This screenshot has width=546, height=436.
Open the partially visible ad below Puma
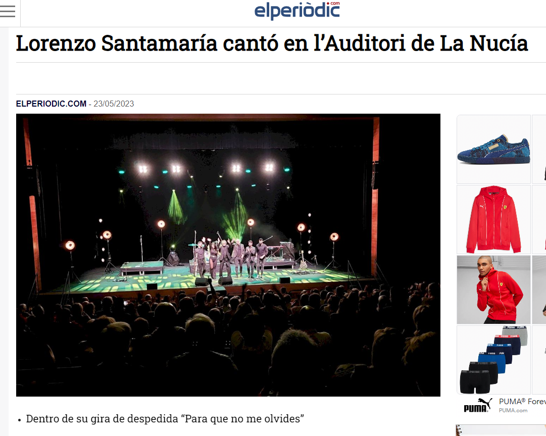click(501, 430)
